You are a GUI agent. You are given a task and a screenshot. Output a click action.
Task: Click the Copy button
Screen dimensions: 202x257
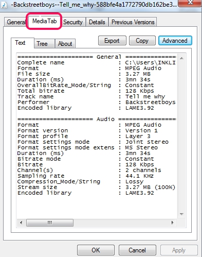tap(142, 41)
